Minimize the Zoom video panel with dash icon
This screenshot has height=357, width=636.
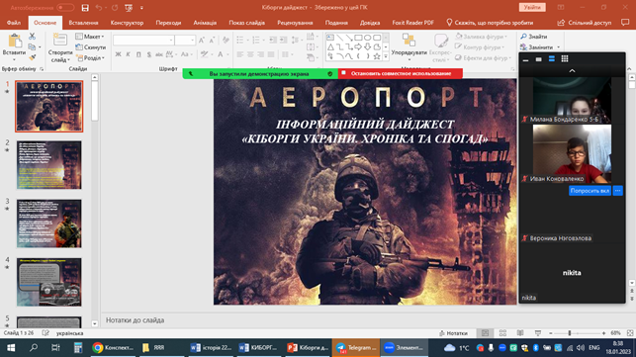pyautogui.click(x=525, y=59)
